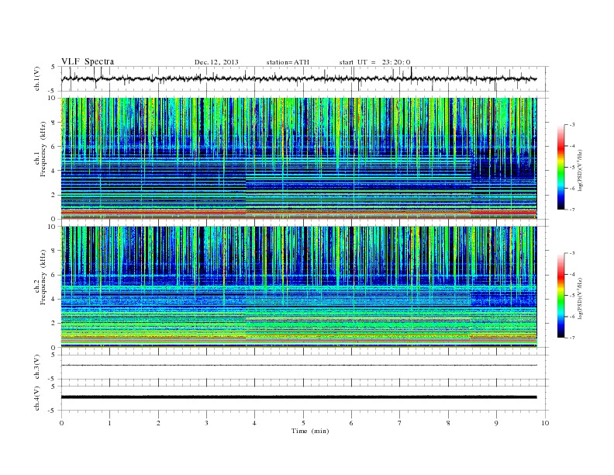Click the 'start UT = 23:20:0' label
This screenshot has height=475, width=614.
coord(374,62)
